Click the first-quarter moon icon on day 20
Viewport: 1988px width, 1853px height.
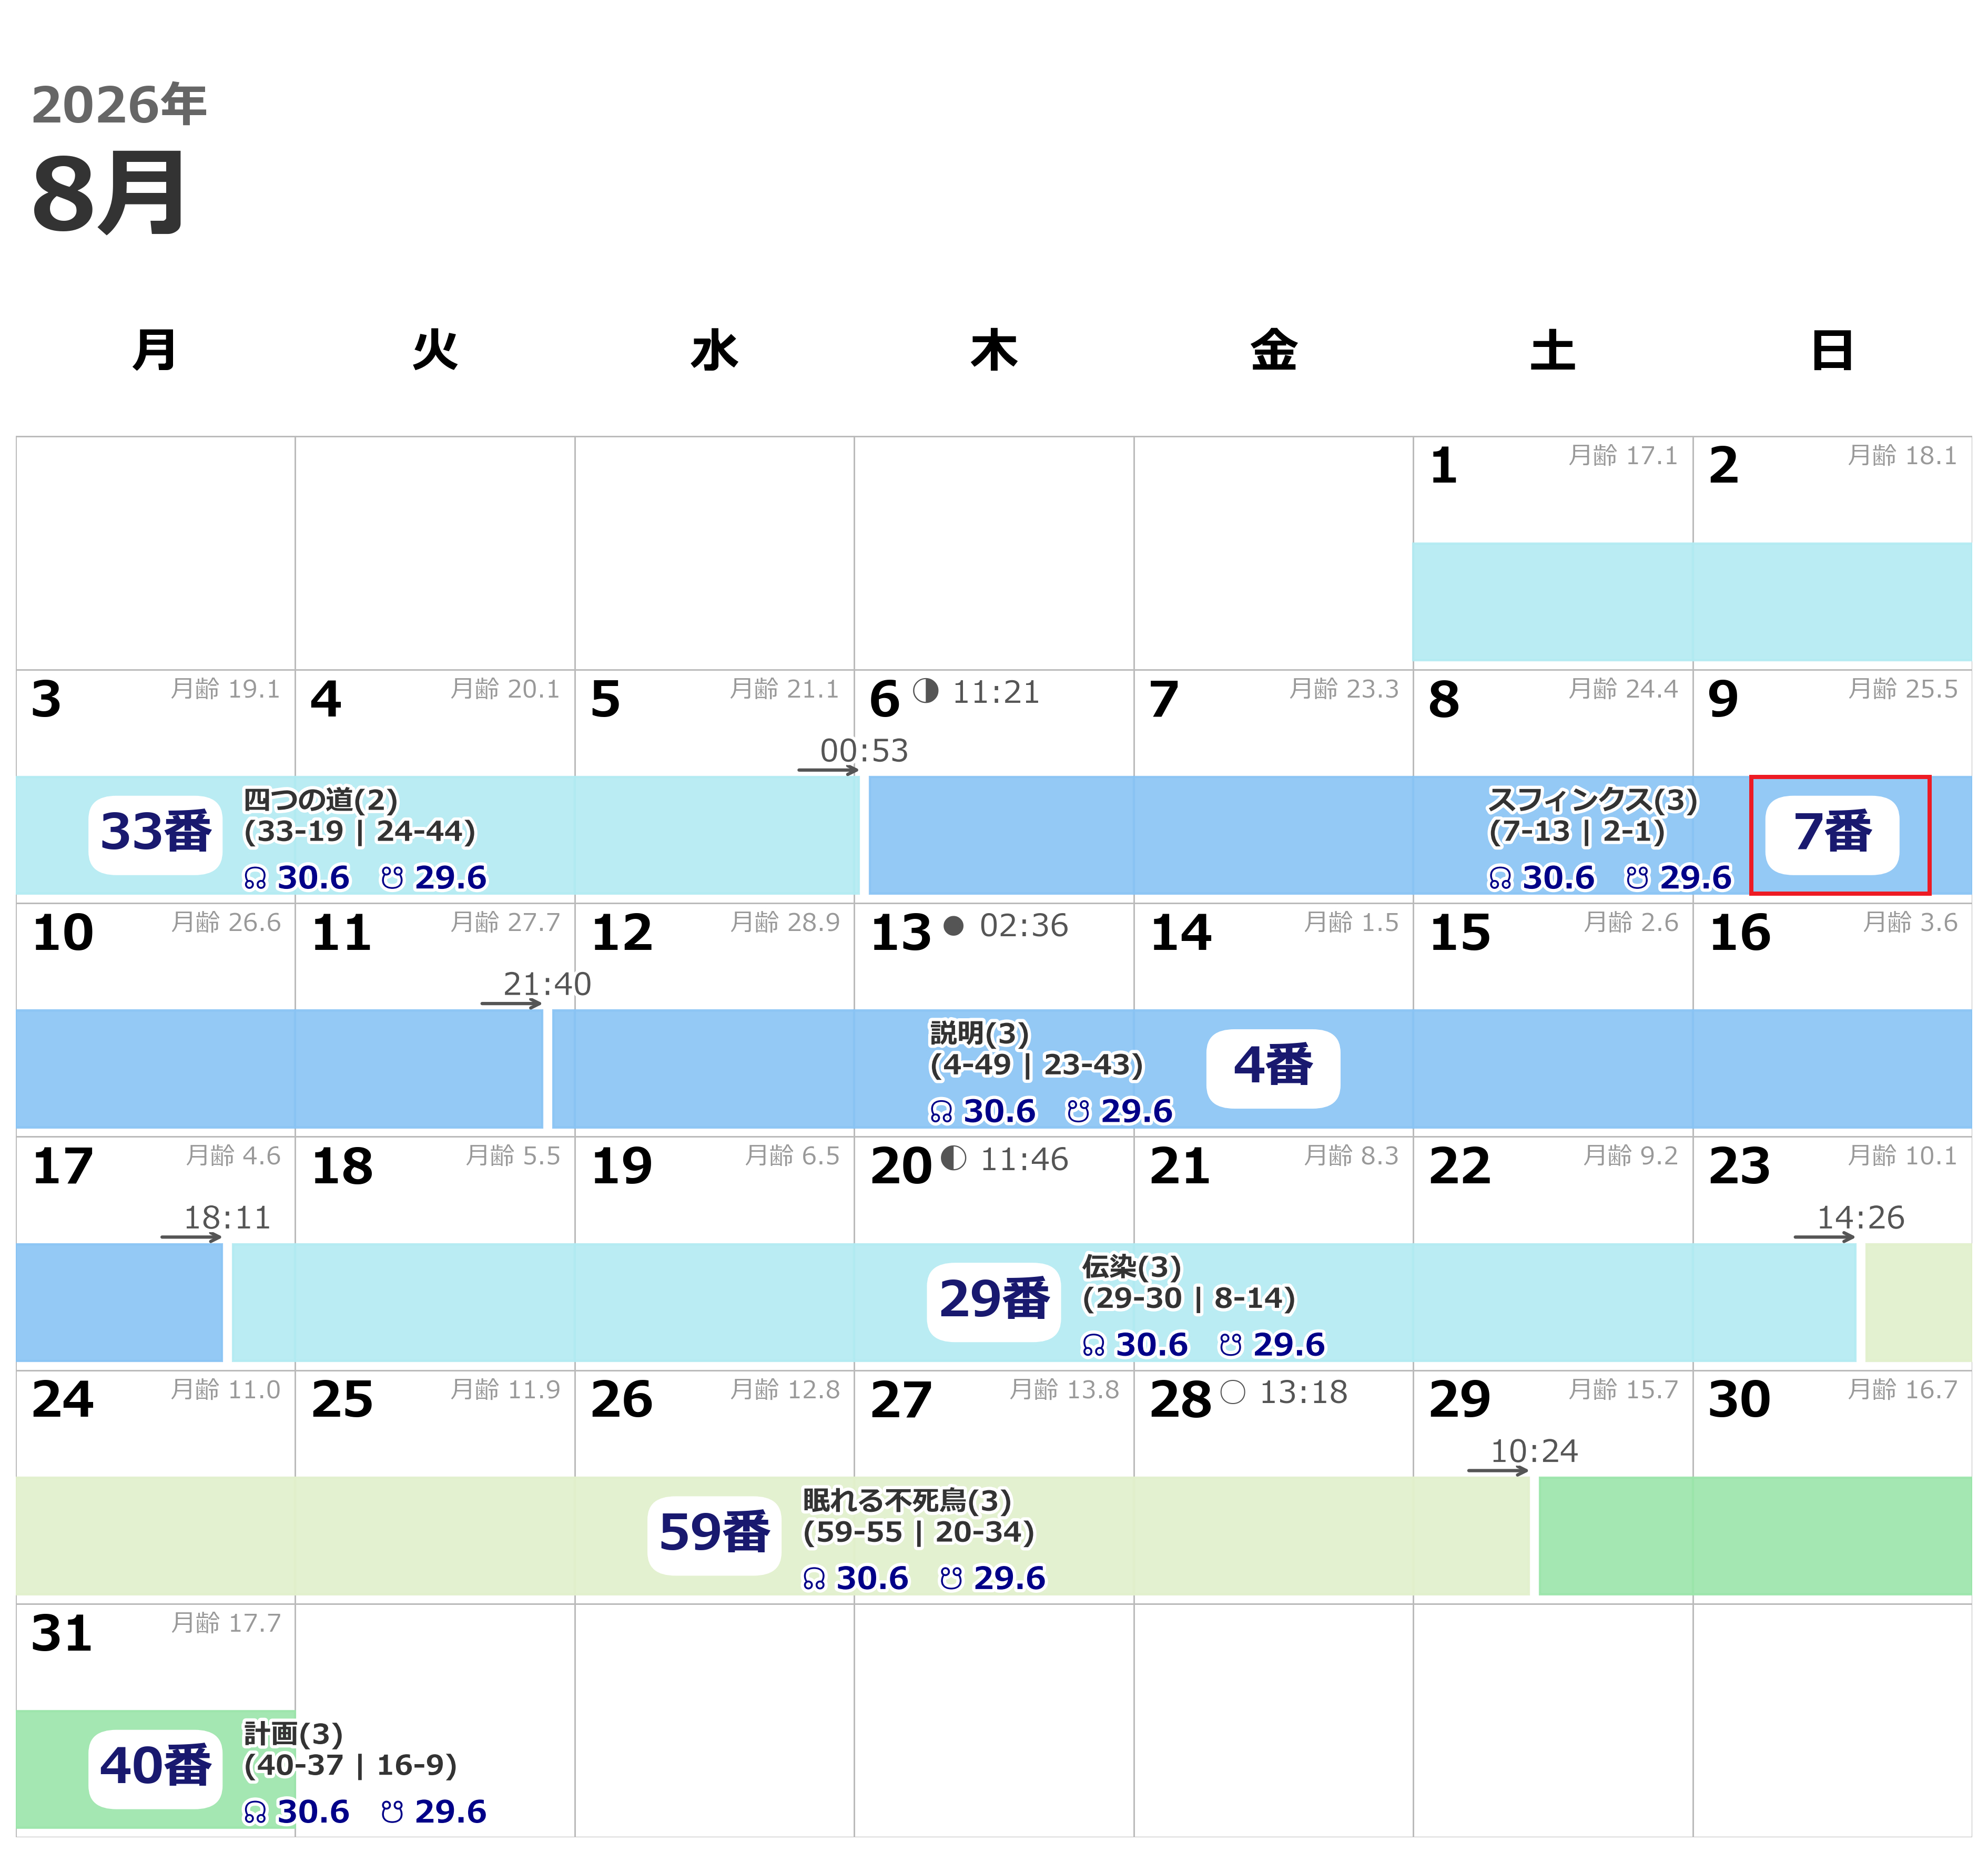[x=954, y=1159]
